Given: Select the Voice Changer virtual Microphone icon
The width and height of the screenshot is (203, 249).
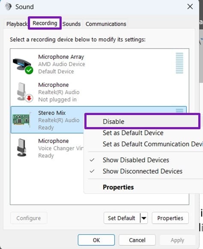Looking at the screenshot, I should [22, 148].
